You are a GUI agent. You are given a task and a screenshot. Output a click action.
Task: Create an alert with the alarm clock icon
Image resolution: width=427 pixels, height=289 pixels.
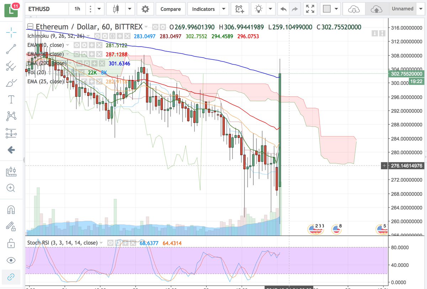pos(239,9)
